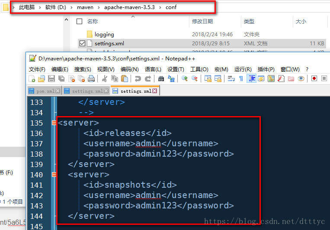Open the Function List panel icon
330x230 pixels.
281,79
